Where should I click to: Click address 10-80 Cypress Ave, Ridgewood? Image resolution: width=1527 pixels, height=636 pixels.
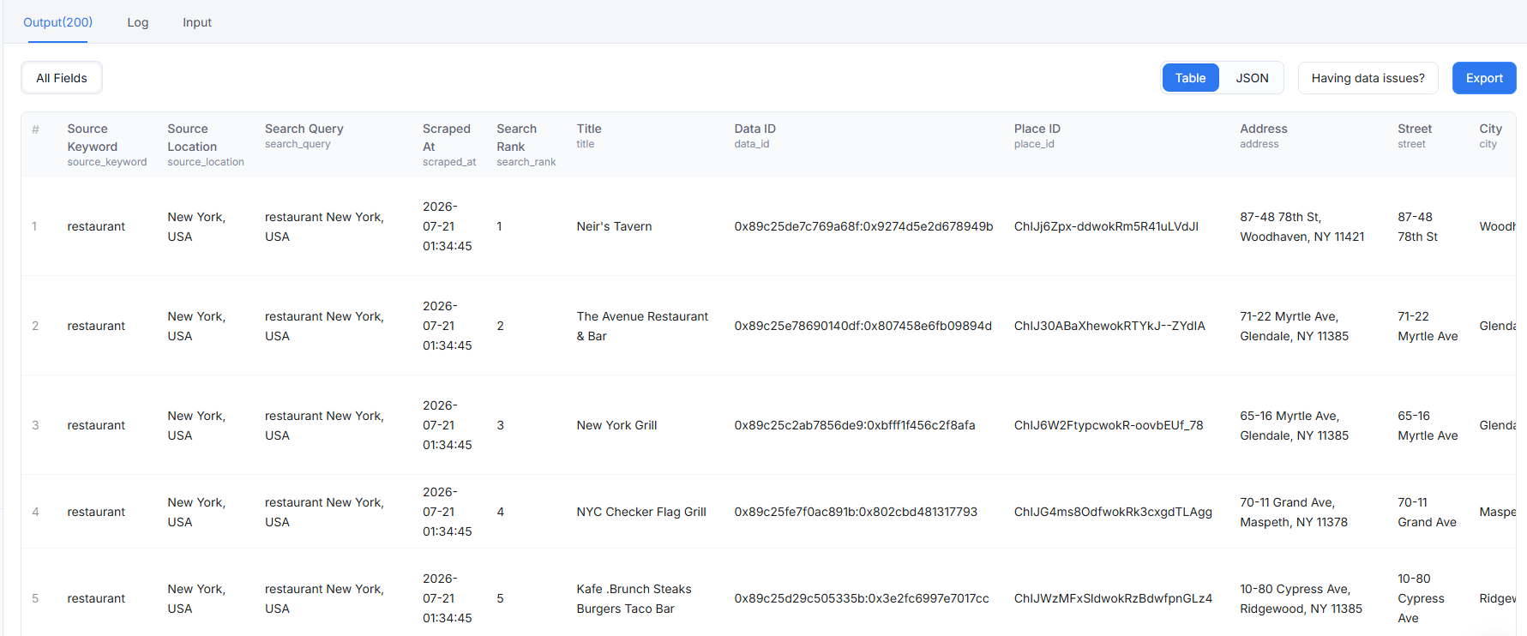pos(1301,598)
